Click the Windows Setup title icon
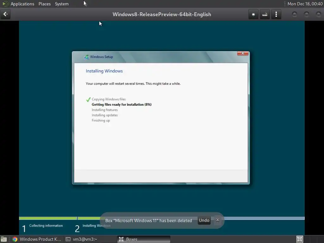324x243 pixels. 86,57
